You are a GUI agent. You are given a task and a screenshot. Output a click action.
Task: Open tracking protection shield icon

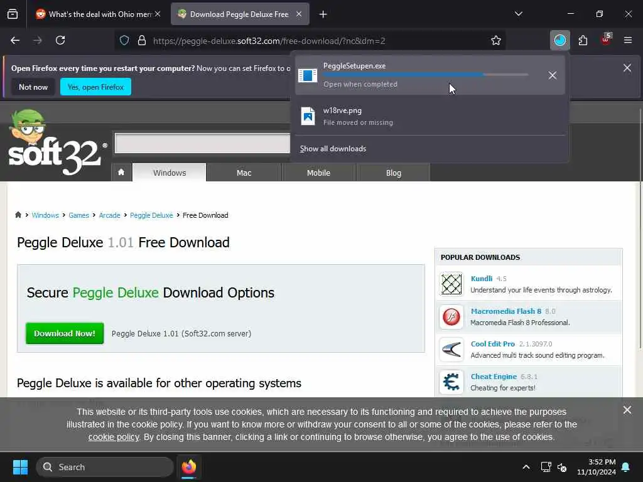tap(124, 40)
